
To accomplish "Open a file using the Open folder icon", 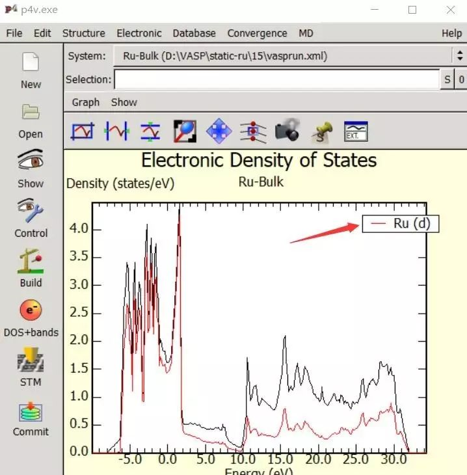I will (31, 112).
